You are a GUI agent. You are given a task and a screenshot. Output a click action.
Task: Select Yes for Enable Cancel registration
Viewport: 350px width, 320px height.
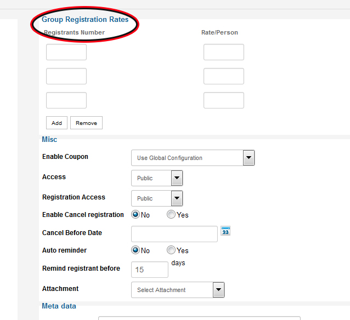click(171, 215)
